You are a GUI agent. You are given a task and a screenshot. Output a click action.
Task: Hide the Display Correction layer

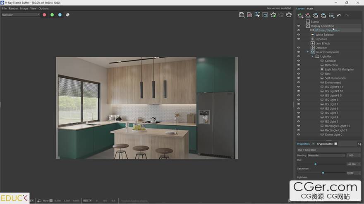pos(299,26)
